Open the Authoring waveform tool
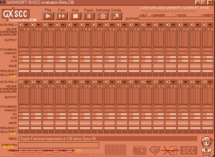 point(102,16)
